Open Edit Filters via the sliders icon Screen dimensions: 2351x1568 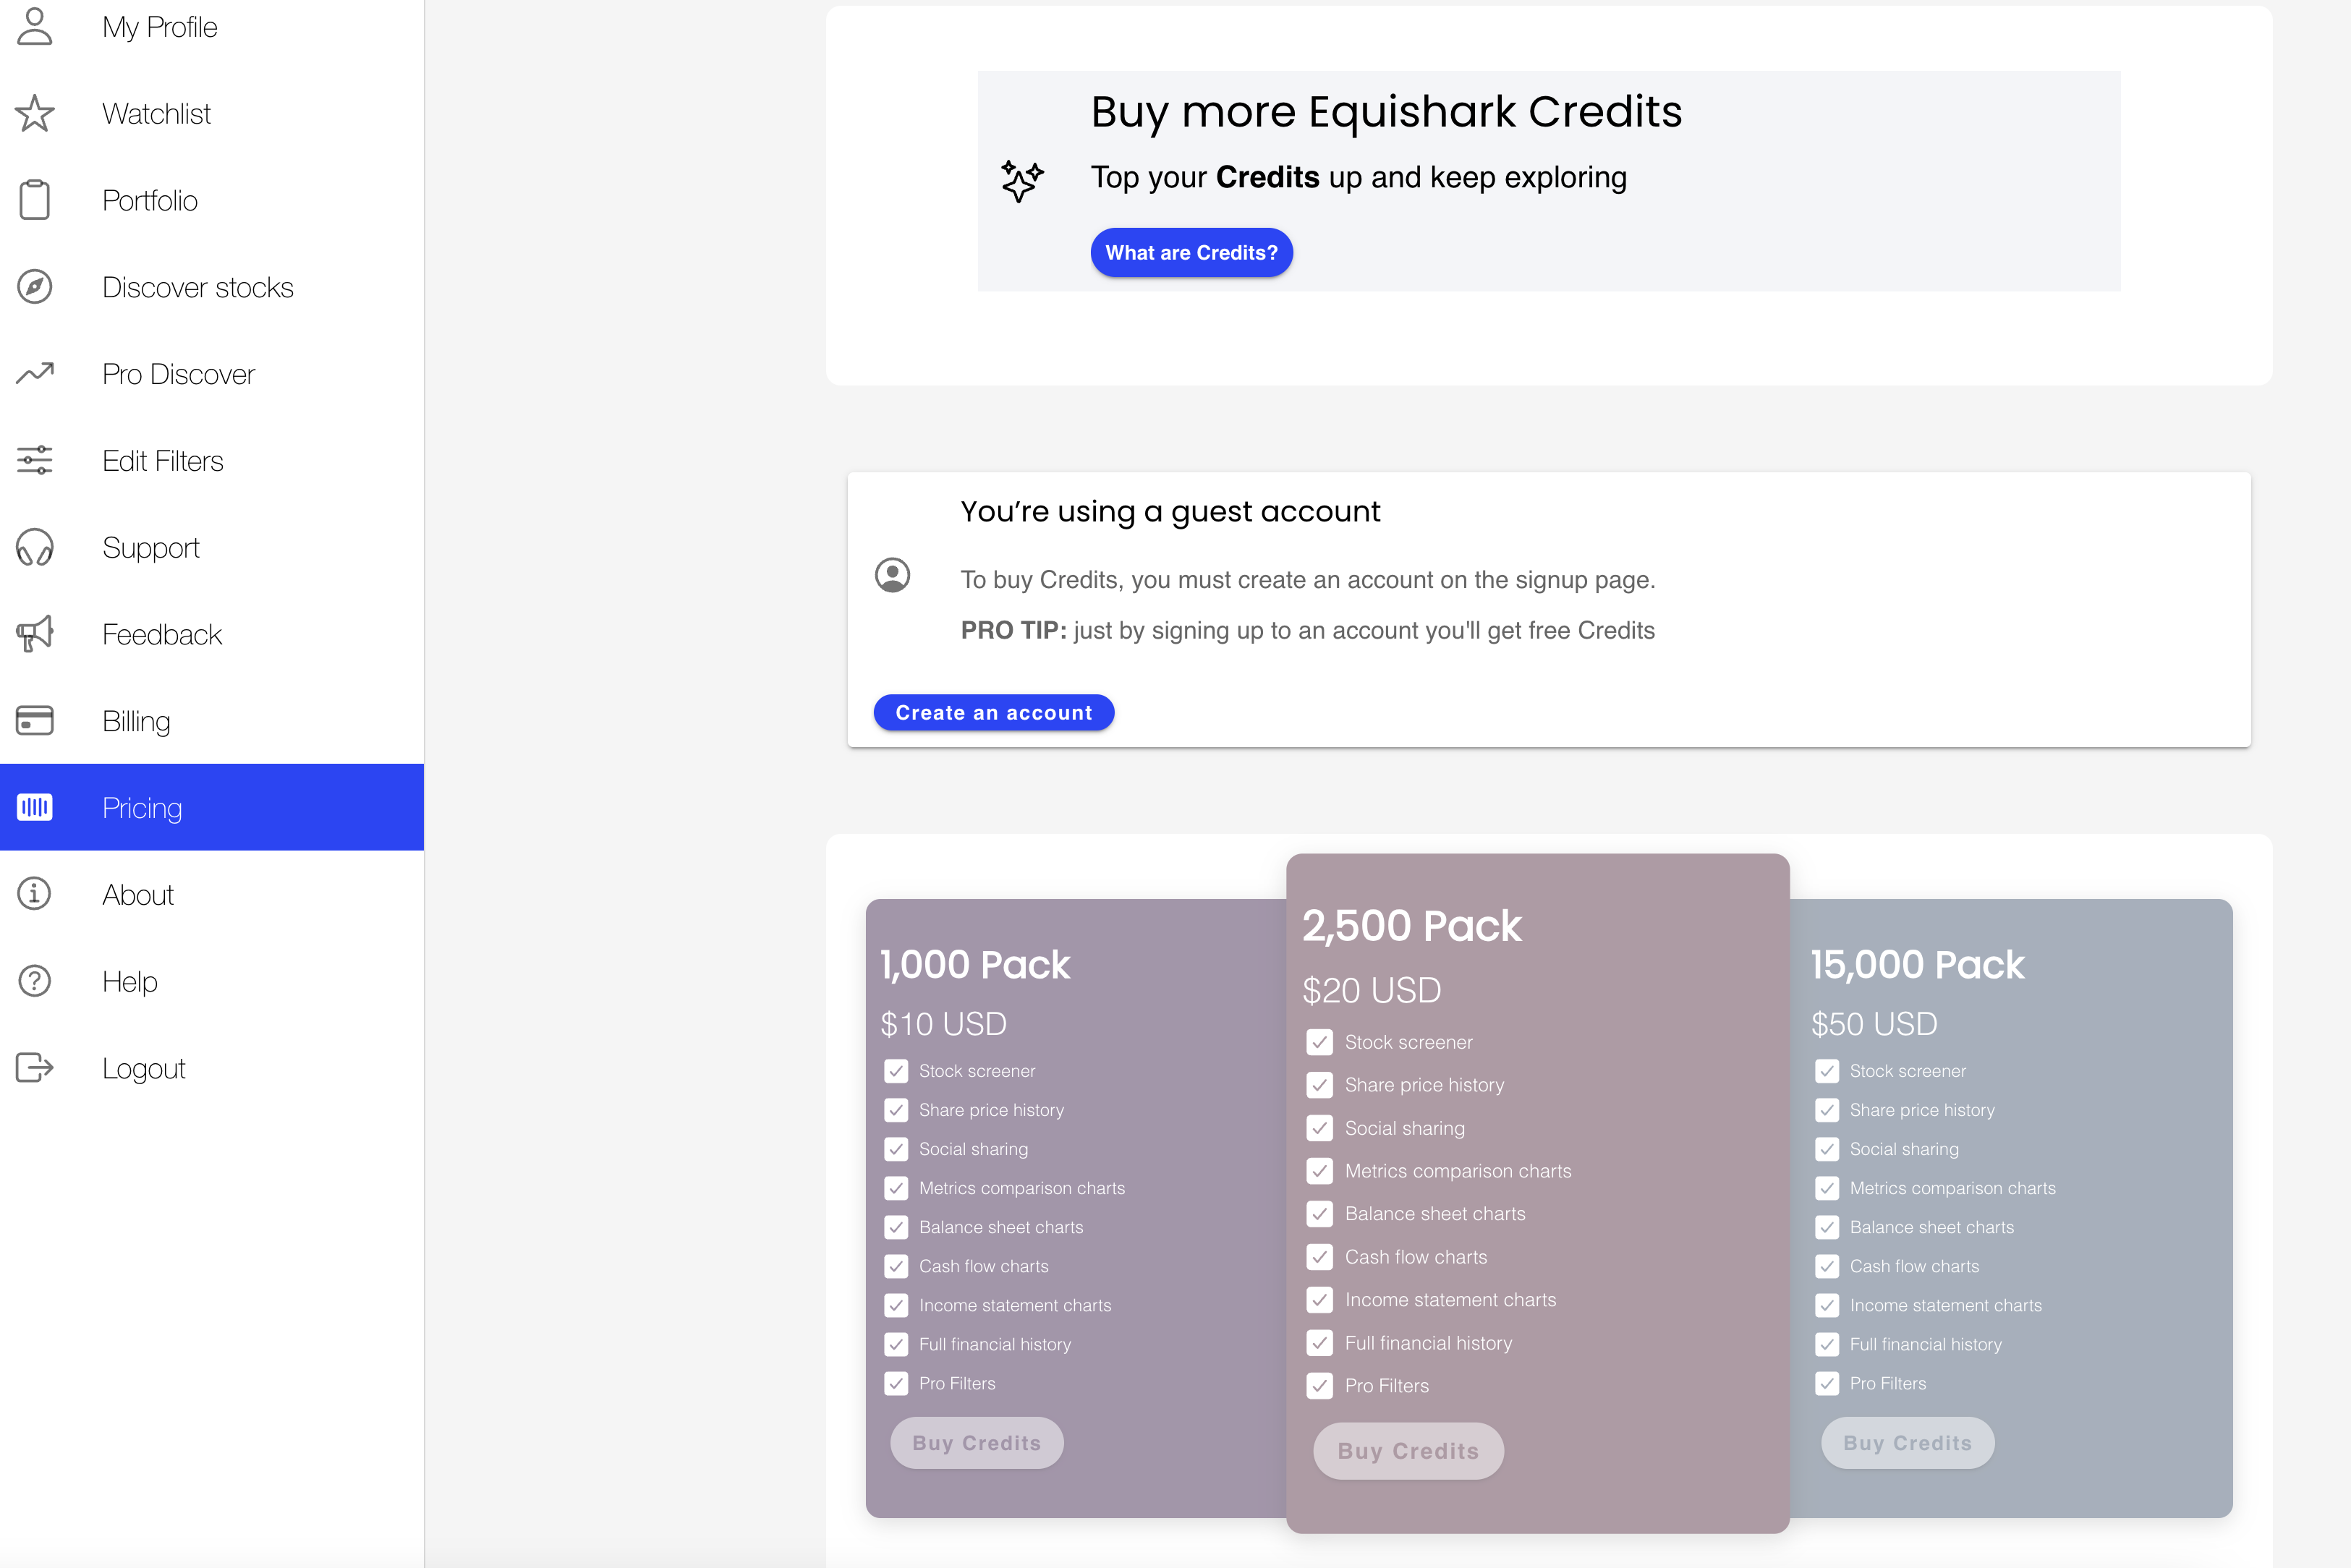tap(34, 460)
